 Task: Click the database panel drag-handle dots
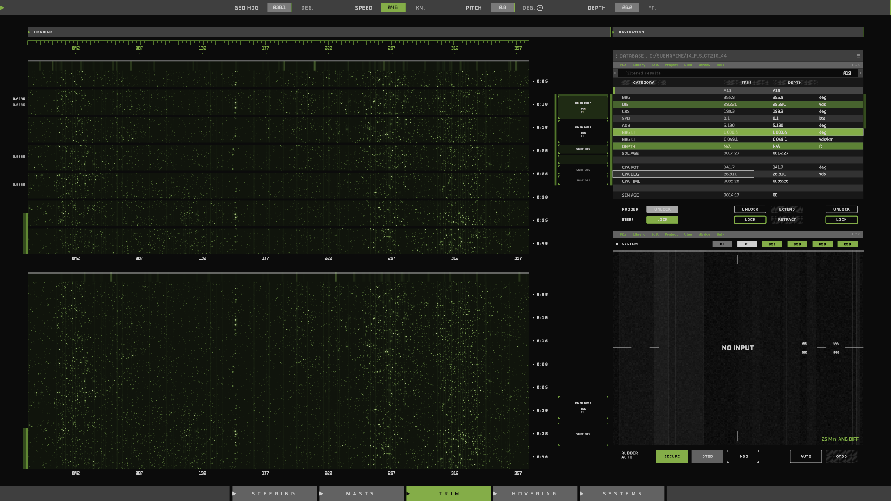(616, 56)
